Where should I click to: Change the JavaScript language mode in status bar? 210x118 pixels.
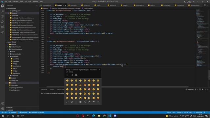point(198,112)
